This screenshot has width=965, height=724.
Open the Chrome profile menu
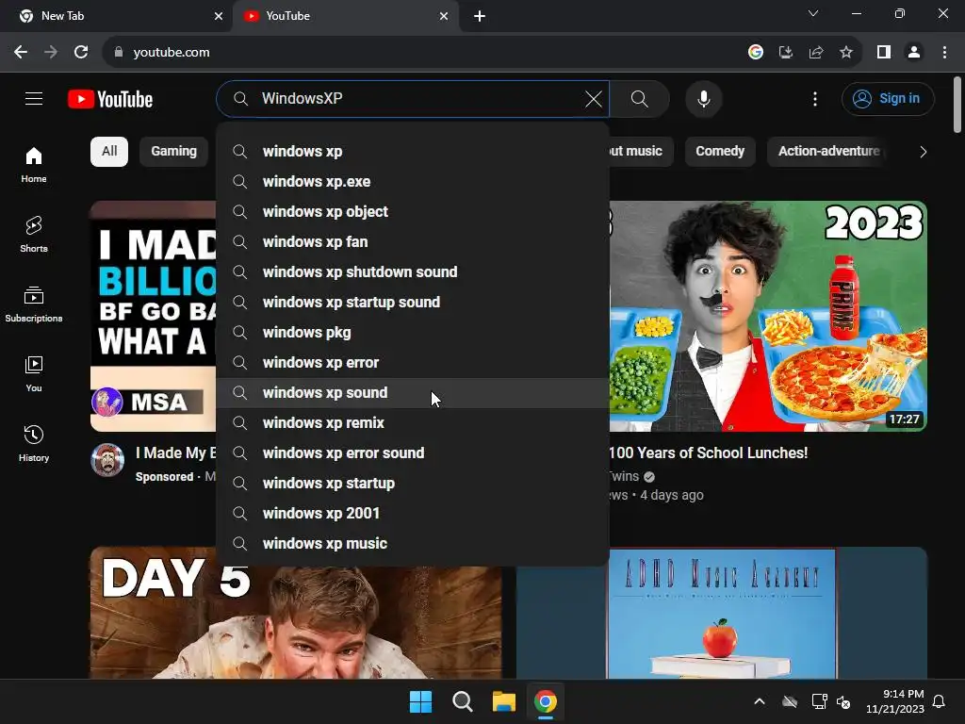(914, 53)
